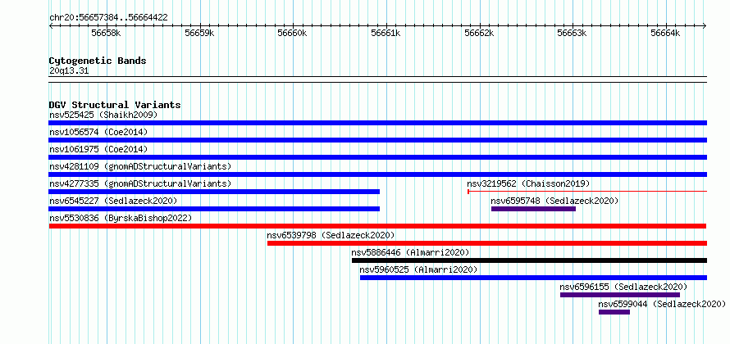Click the 56662k ruler tick label
This screenshot has height=344, width=730.
[479, 34]
